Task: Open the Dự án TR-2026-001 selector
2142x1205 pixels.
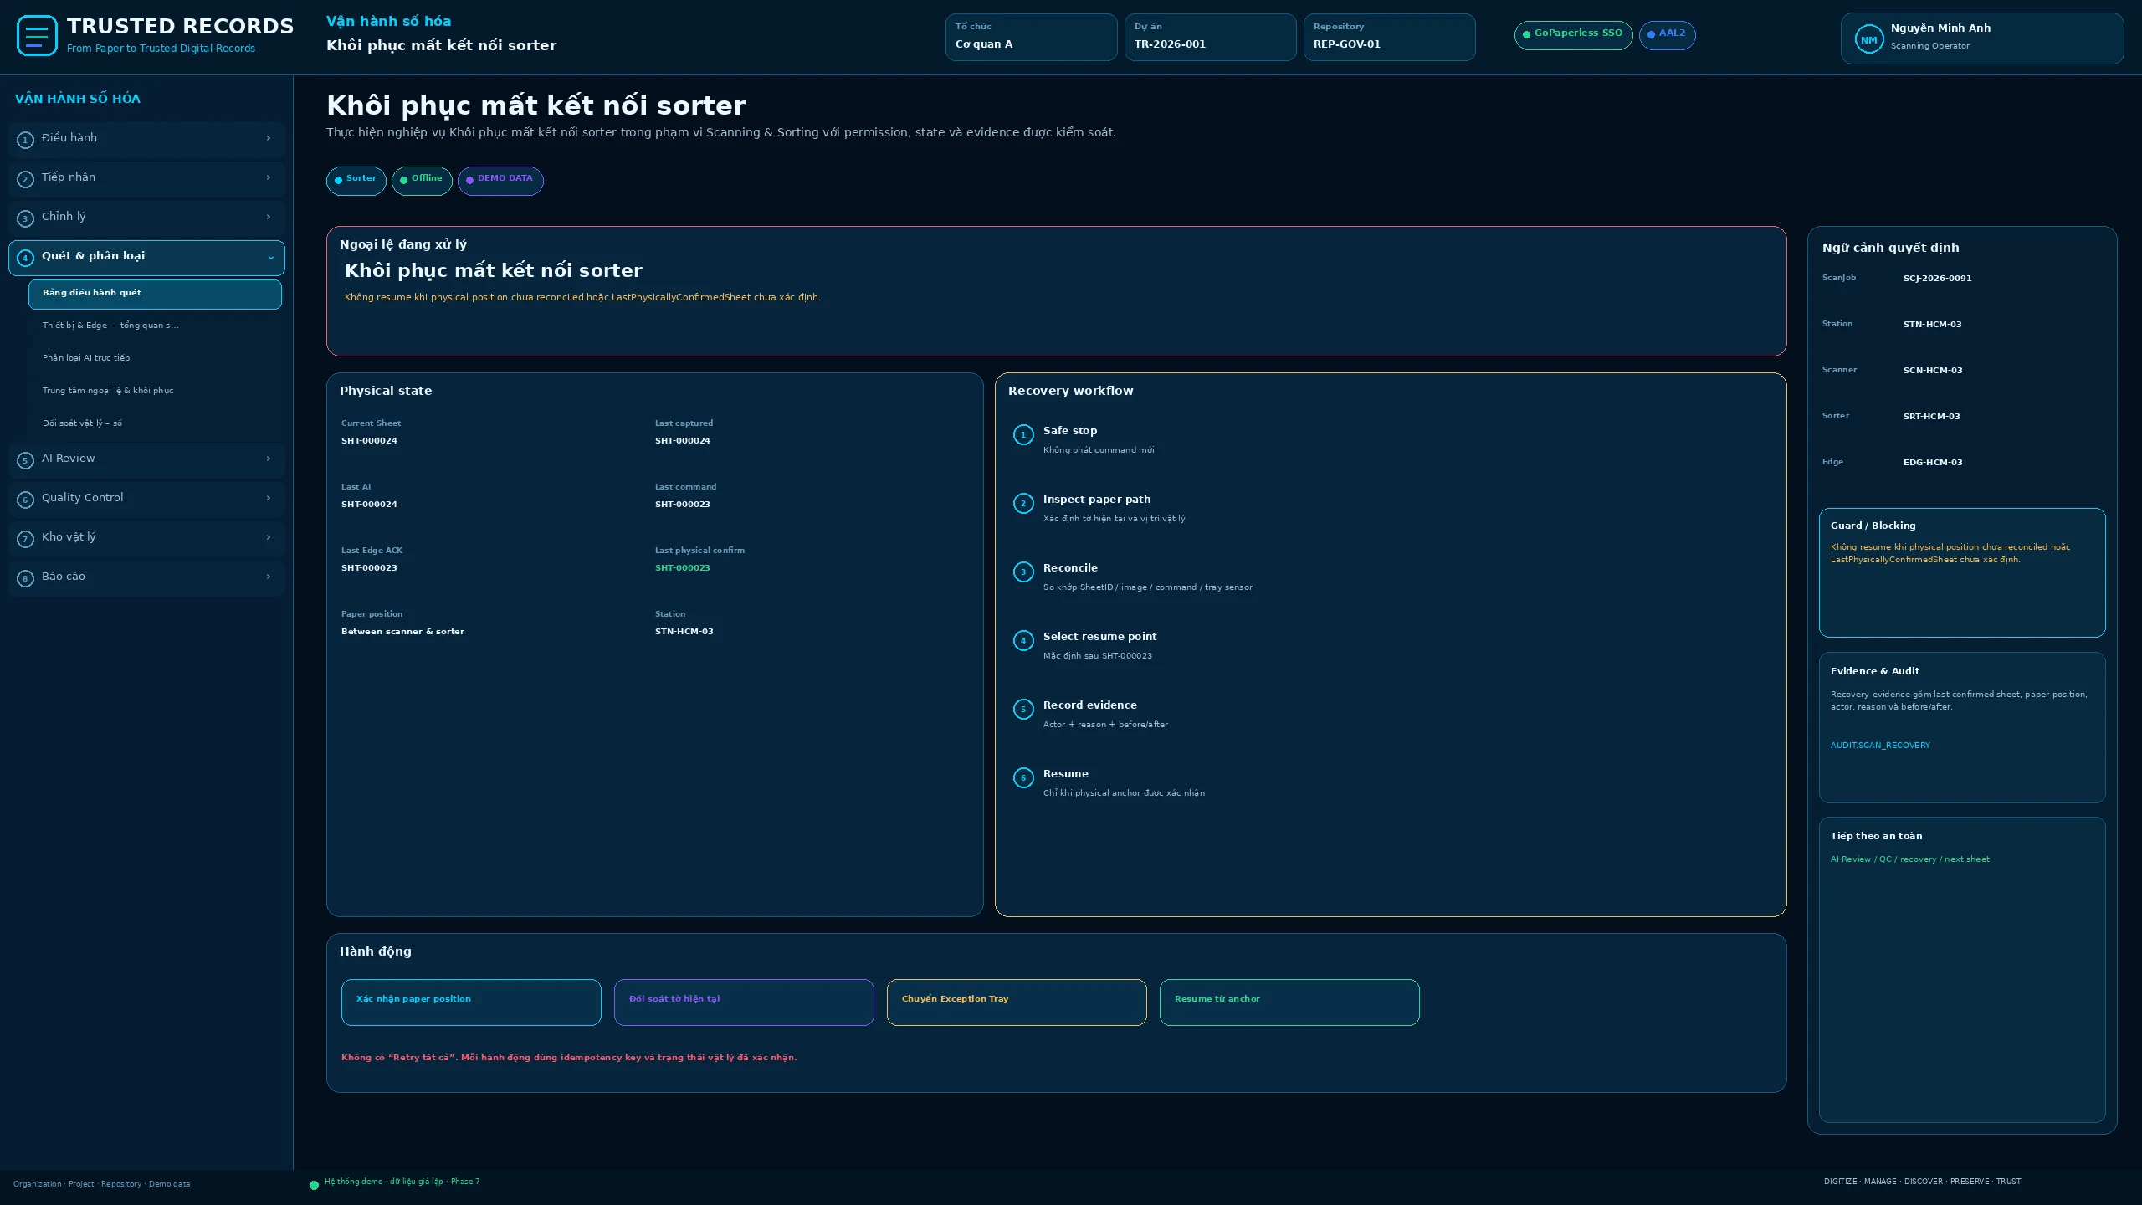Action: (x=1210, y=37)
